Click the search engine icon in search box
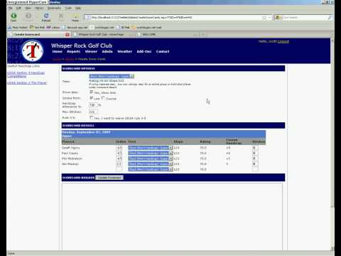341x256 pixels. coord(278,18)
